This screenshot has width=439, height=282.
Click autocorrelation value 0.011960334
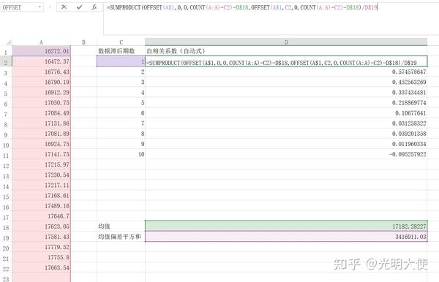[286, 144]
